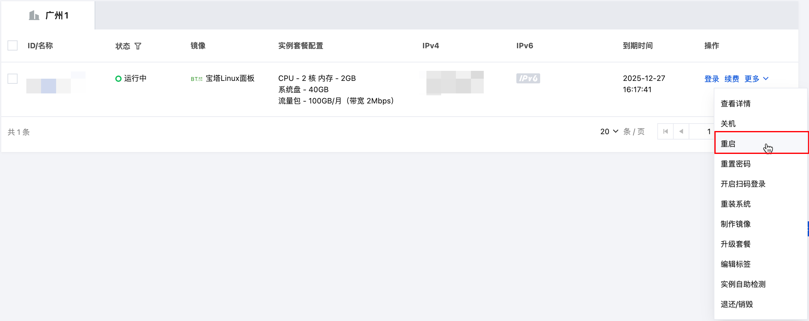Screen dimensions: 809x321
Task: Click the green running status circle
Action: 118,78
